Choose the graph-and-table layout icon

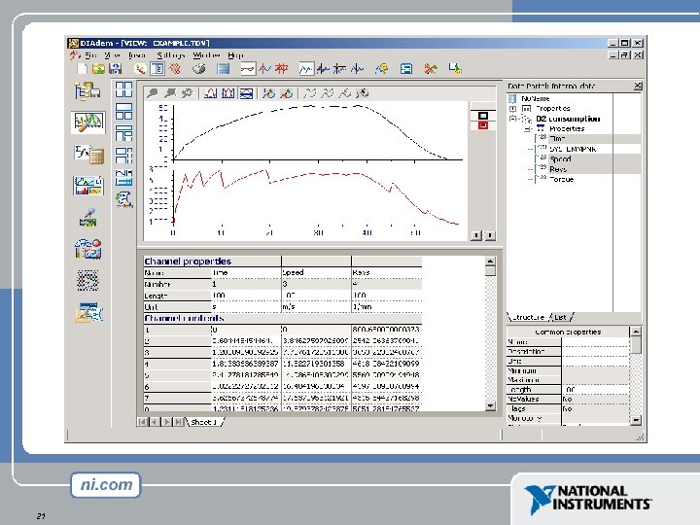pyautogui.click(x=123, y=177)
